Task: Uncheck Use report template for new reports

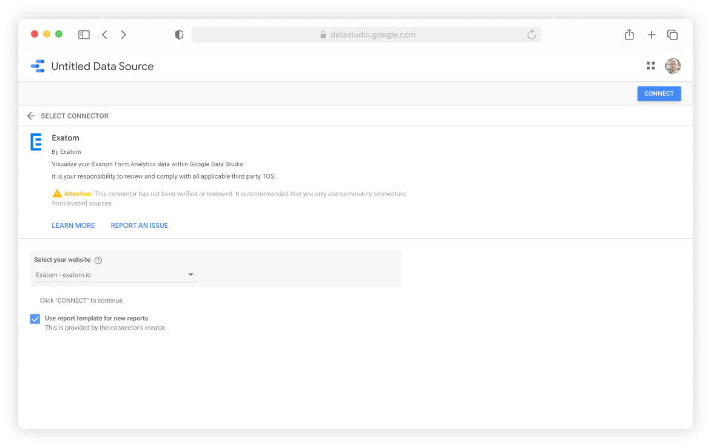Action: coord(35,319)
